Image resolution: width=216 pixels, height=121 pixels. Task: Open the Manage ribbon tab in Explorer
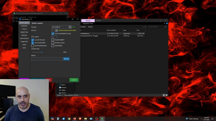(88, 21)
